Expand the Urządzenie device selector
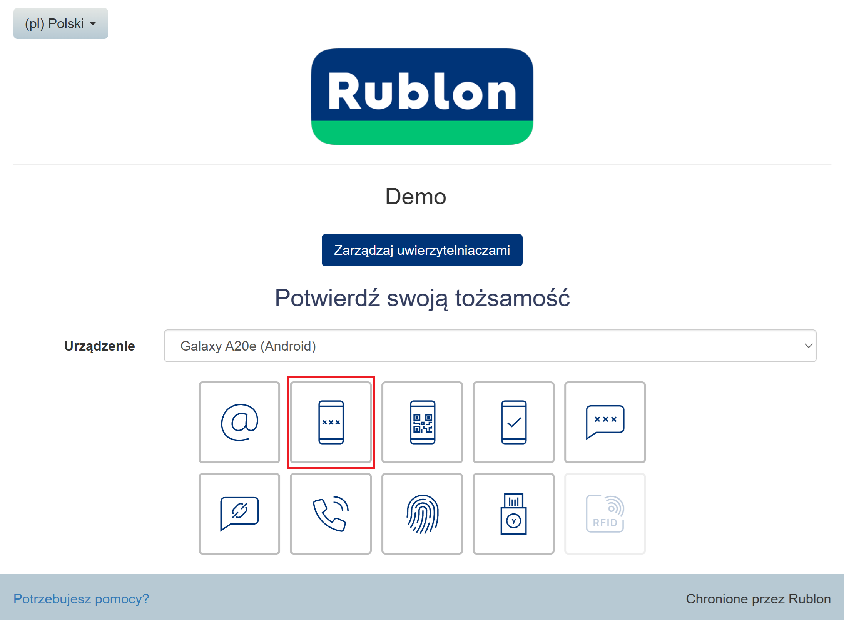The image size is (844, 620). point(490,346)
